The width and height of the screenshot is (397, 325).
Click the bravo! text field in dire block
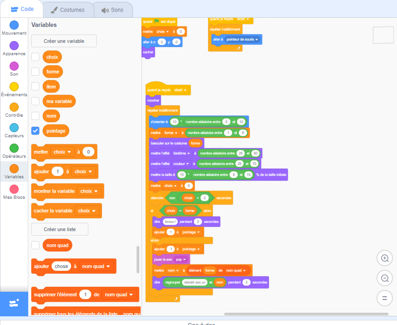(170, 222)
